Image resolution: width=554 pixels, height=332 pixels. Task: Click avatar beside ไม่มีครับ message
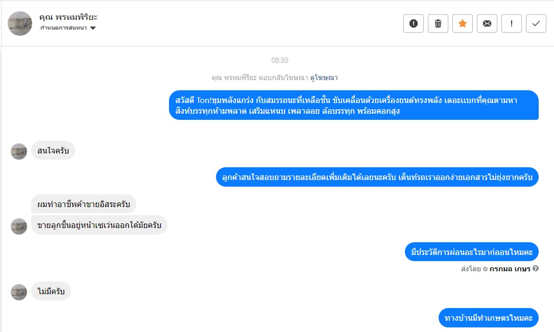coord(19,292)
